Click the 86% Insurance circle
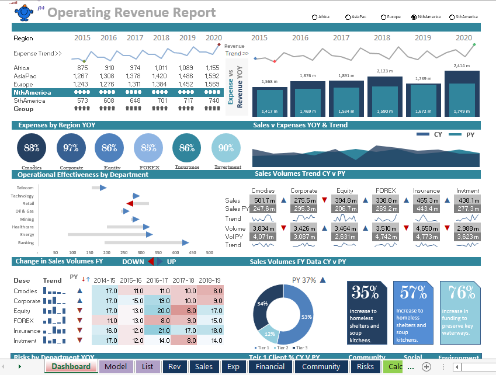The width and height of the screenshot is (496, 375). 186,148
